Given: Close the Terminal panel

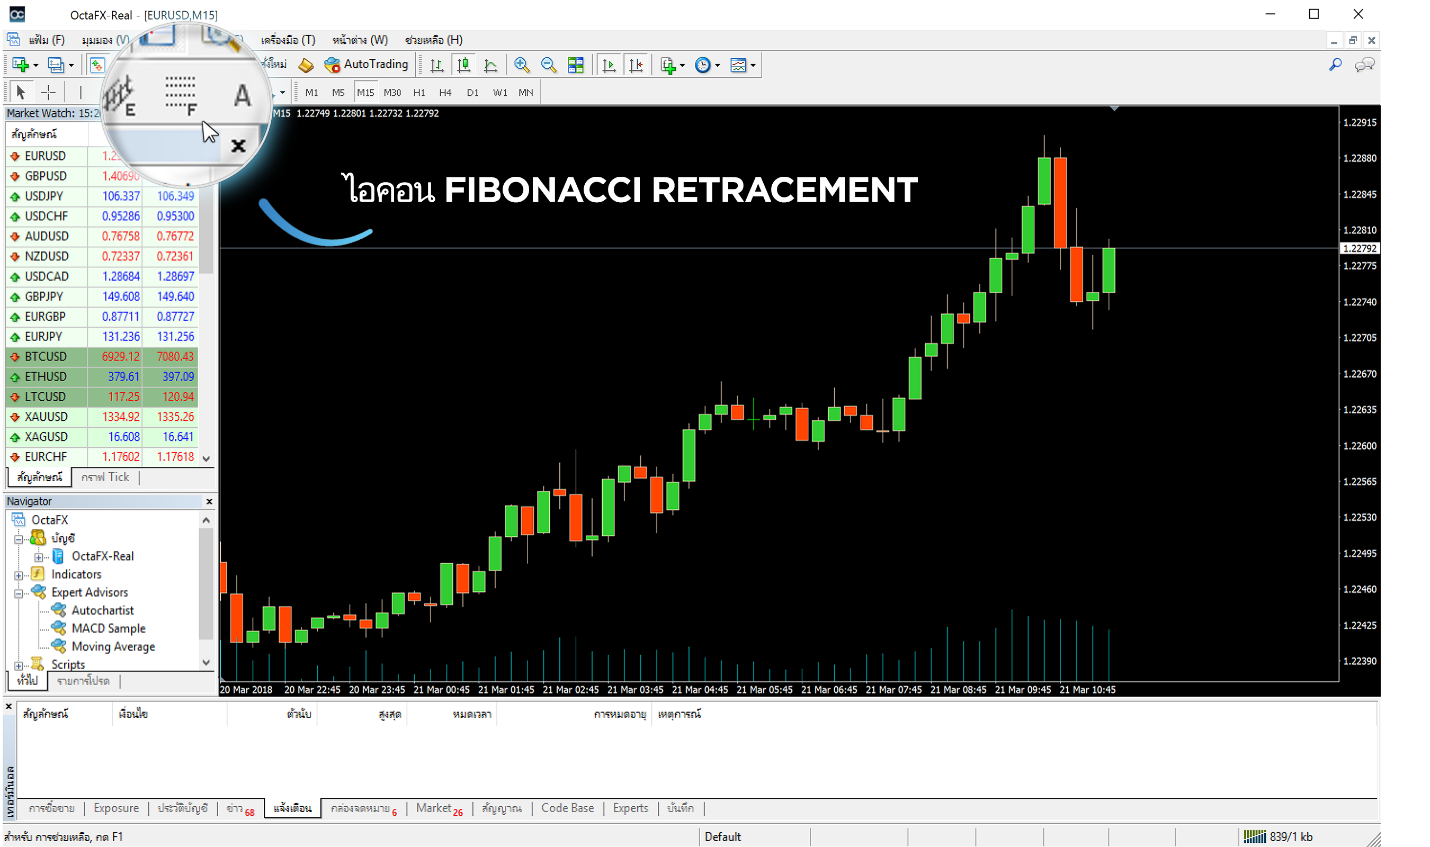Looking at the screenshot, I should [x=8, y=707].
